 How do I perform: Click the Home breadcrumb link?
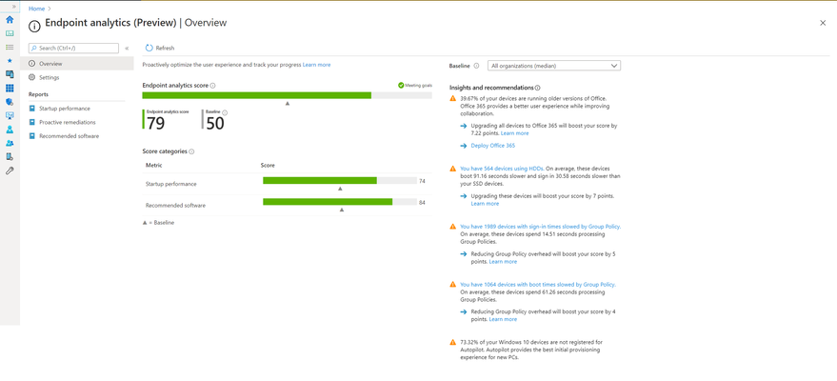pos(36,9)
